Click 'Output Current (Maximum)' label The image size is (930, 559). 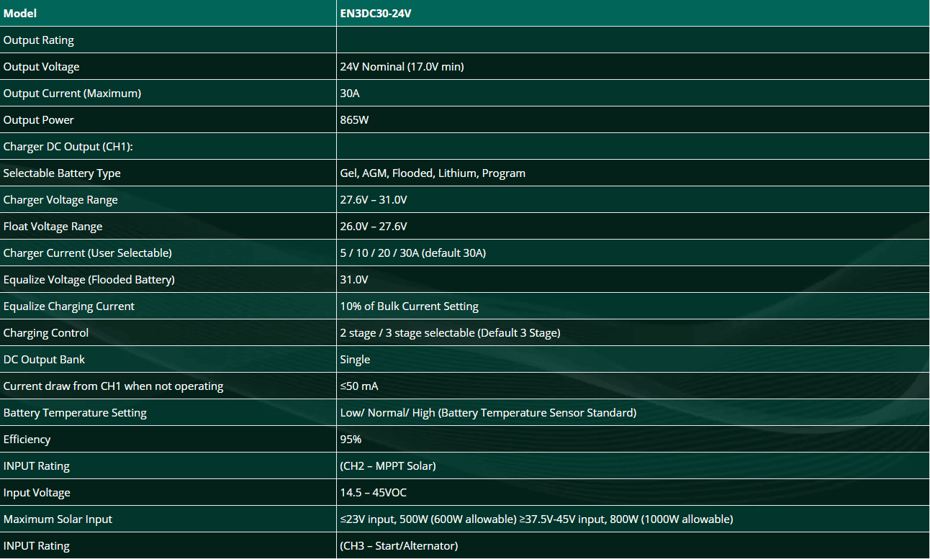72,94
